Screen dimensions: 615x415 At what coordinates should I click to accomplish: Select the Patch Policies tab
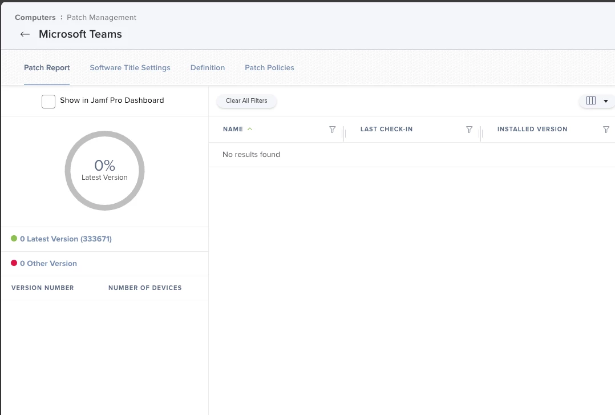[x=269, y=67]
